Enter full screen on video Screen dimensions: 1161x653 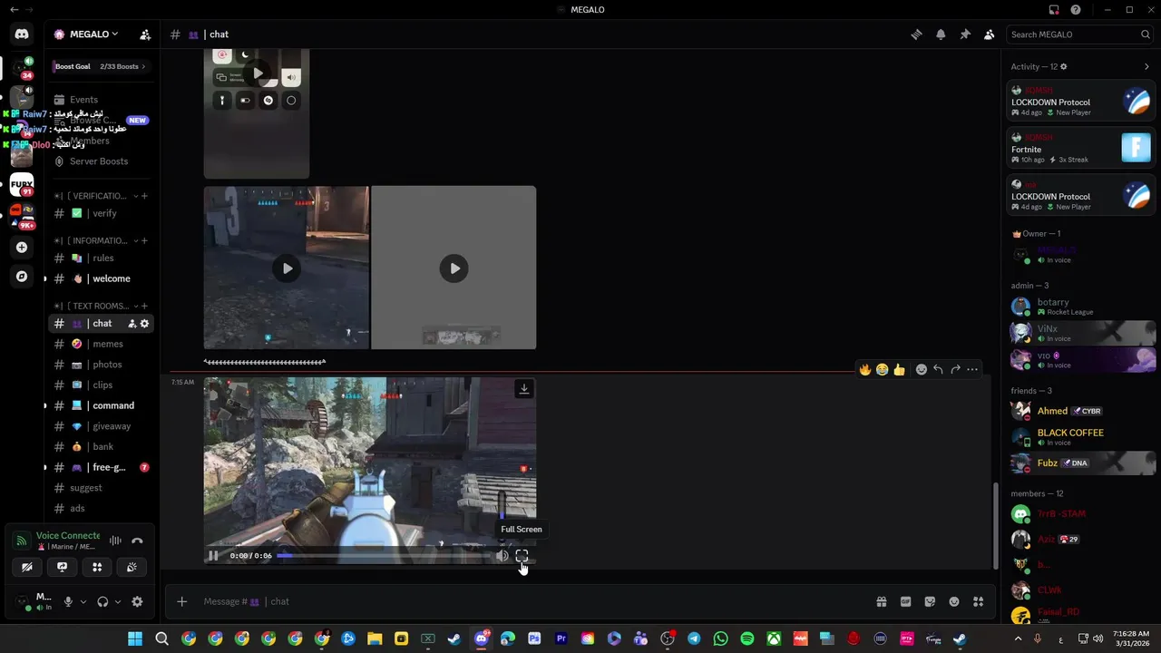pyautogui.click(x=522, y=556)
